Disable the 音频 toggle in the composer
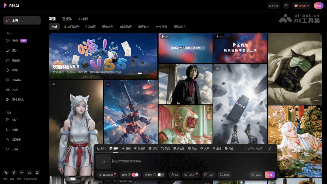 click(x=135, y=175)
